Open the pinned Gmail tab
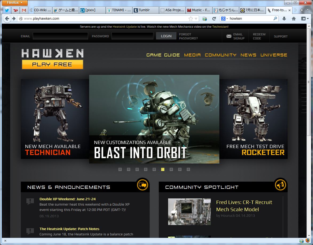313x245 pixels. (x=24, y=10)
